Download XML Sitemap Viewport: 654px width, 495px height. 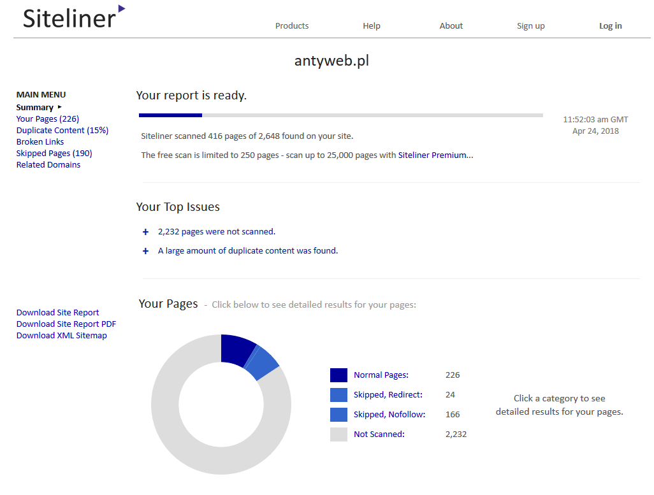pyautogui.click(x=62, y=335)
